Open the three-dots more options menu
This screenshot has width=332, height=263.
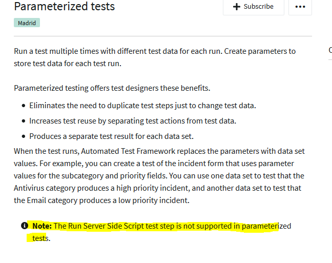[300, 7]
